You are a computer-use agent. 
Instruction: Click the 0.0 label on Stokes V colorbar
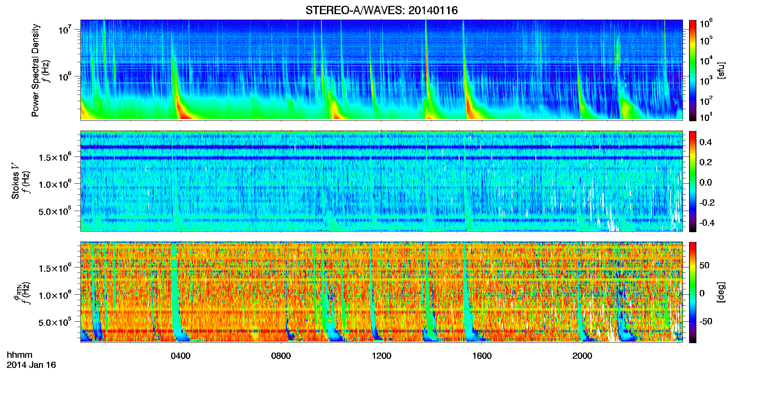pos(706,183)
